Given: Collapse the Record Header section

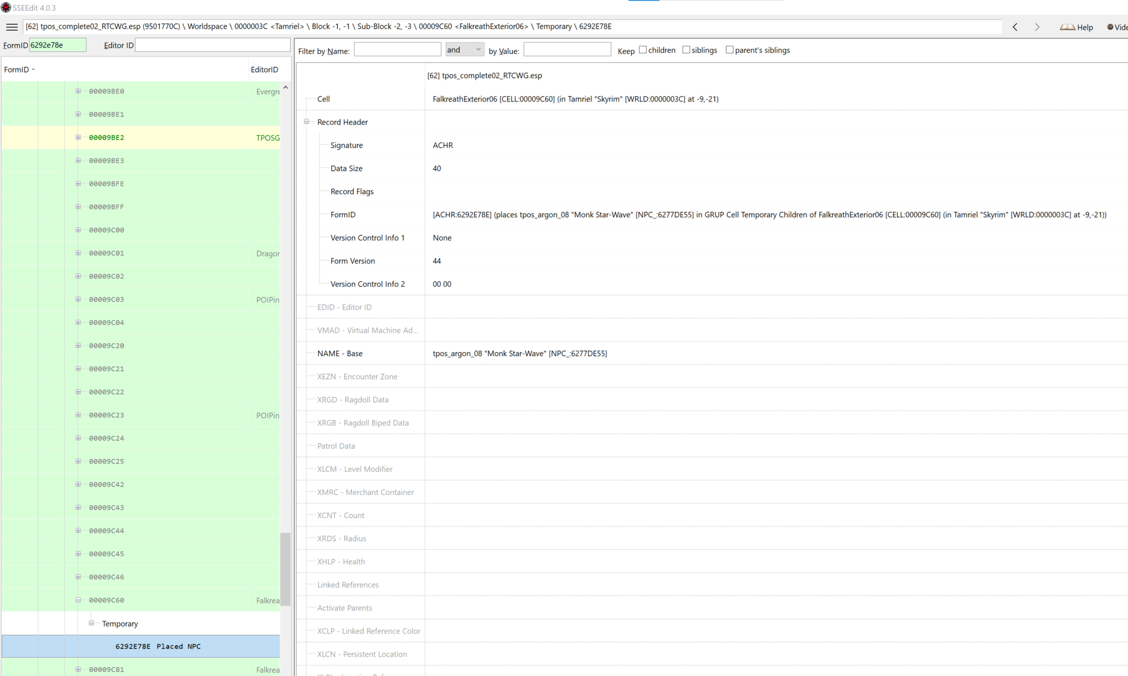Looking at the screenshot, I should click(306, 122).
